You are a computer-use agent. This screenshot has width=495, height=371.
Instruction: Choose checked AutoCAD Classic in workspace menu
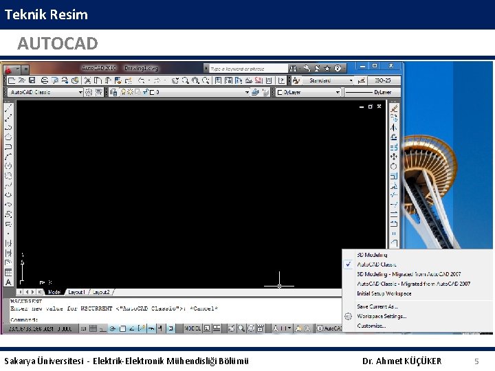click(x=377, y=265)
